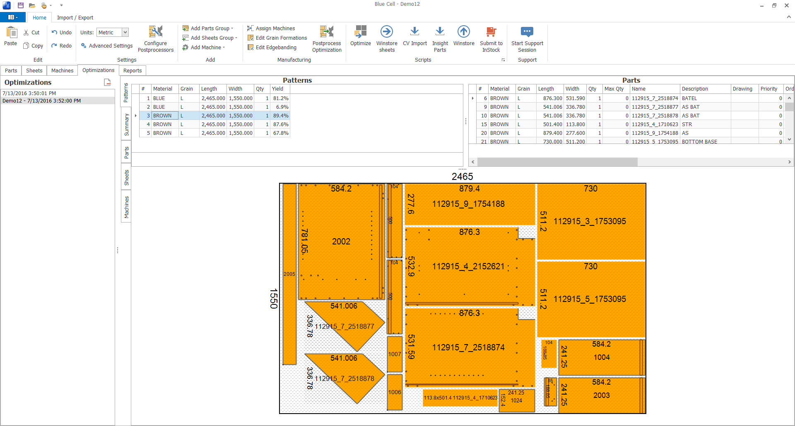Screen dimensions: 795x426
Task: Select the 7/13/2016 3:50:01 PM optimization
Action: (x=29, y=93)
